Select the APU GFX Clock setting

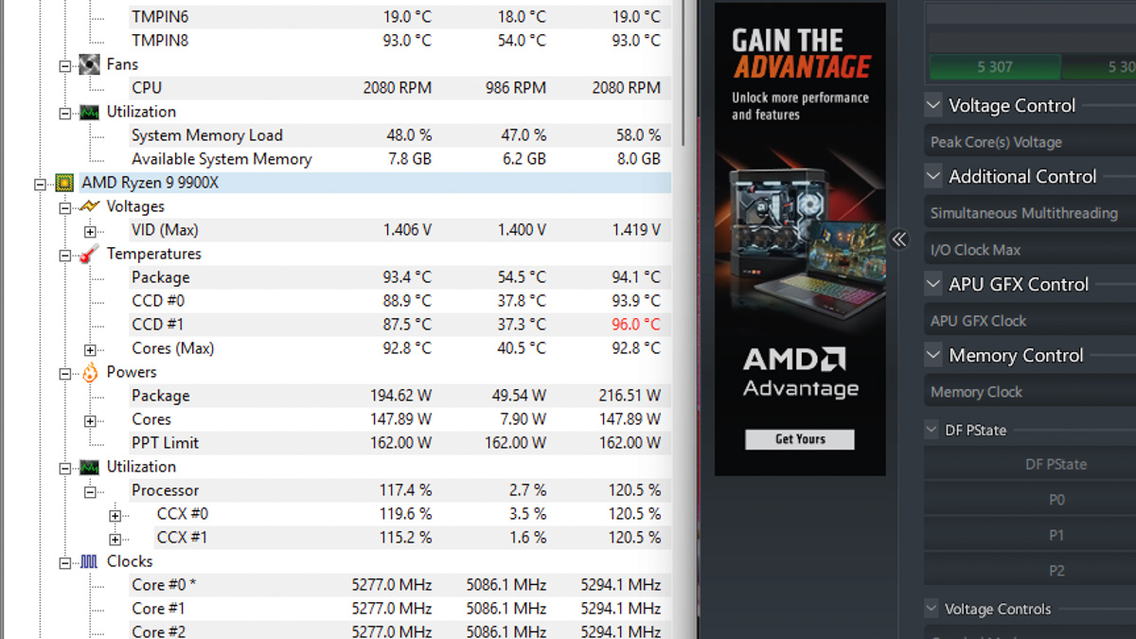coord(1030,321)
